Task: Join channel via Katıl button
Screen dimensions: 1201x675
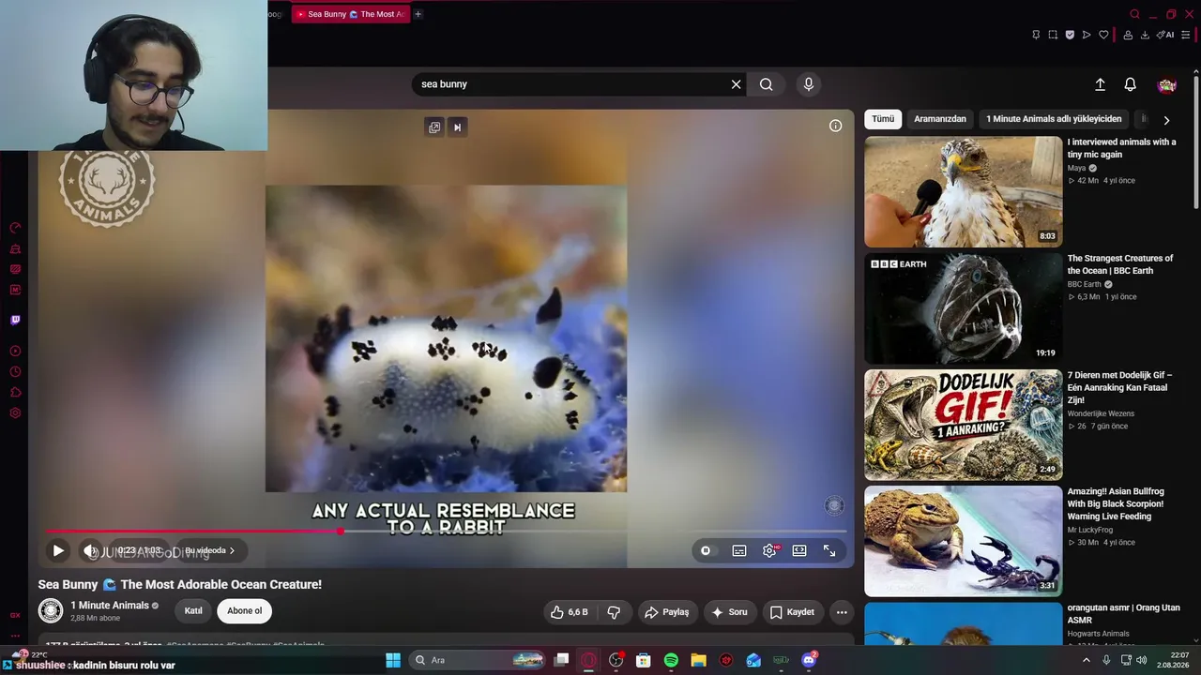Action: [x=193, y=611]
